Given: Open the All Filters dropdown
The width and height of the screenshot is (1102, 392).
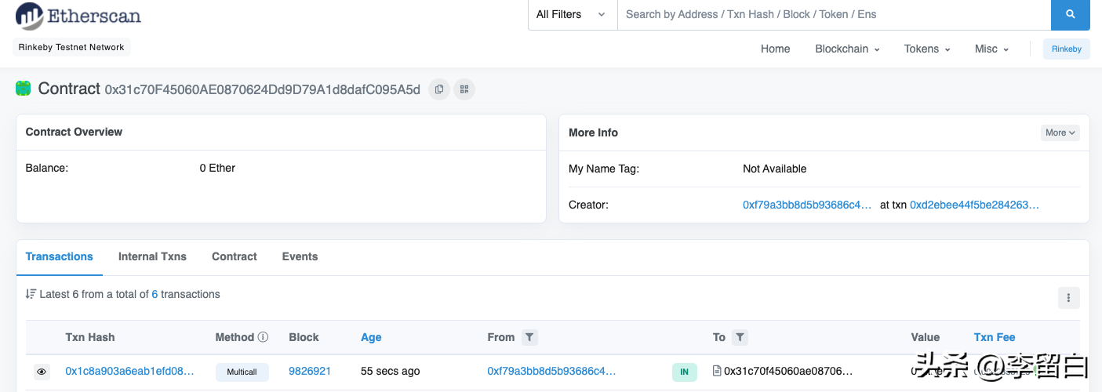Looking at the screenshot, I should point(572,15).
